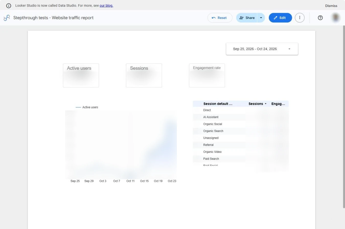
Task: Click the page vertical scrollbar
Action: point(344,117)
